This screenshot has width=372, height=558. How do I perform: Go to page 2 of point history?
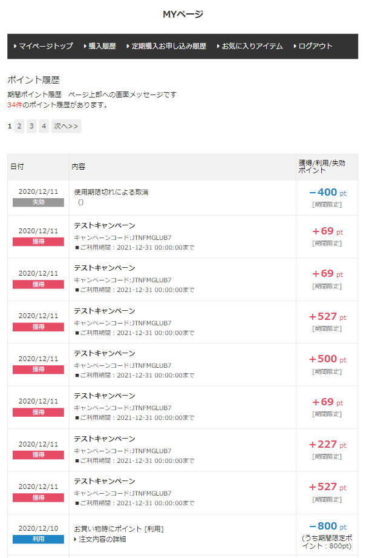(19, 126)
